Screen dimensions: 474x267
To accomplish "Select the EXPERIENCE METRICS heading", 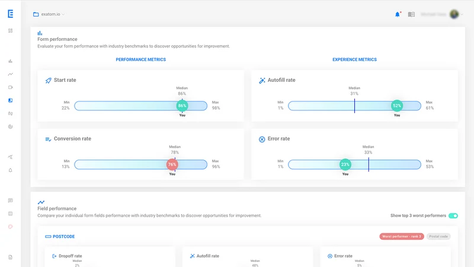I will click(x=354, y=60).
